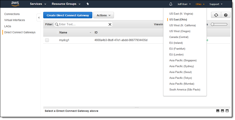The image size is (235, 120).
Task: Clear filter text with X icon
Action: point(110,24)
